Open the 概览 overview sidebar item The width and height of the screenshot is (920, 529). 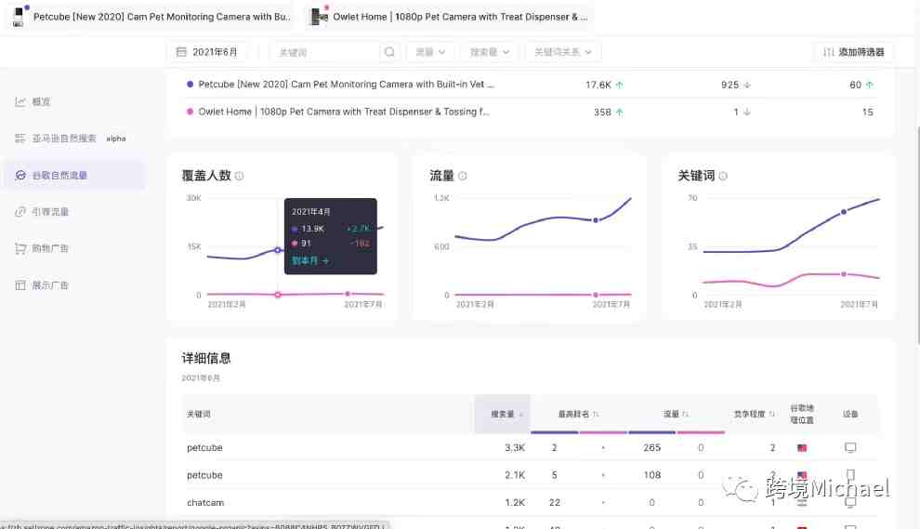[x=41, y=102]
